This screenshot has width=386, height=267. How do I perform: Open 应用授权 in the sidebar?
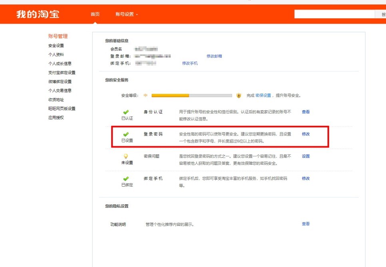[x=56, y=118]
